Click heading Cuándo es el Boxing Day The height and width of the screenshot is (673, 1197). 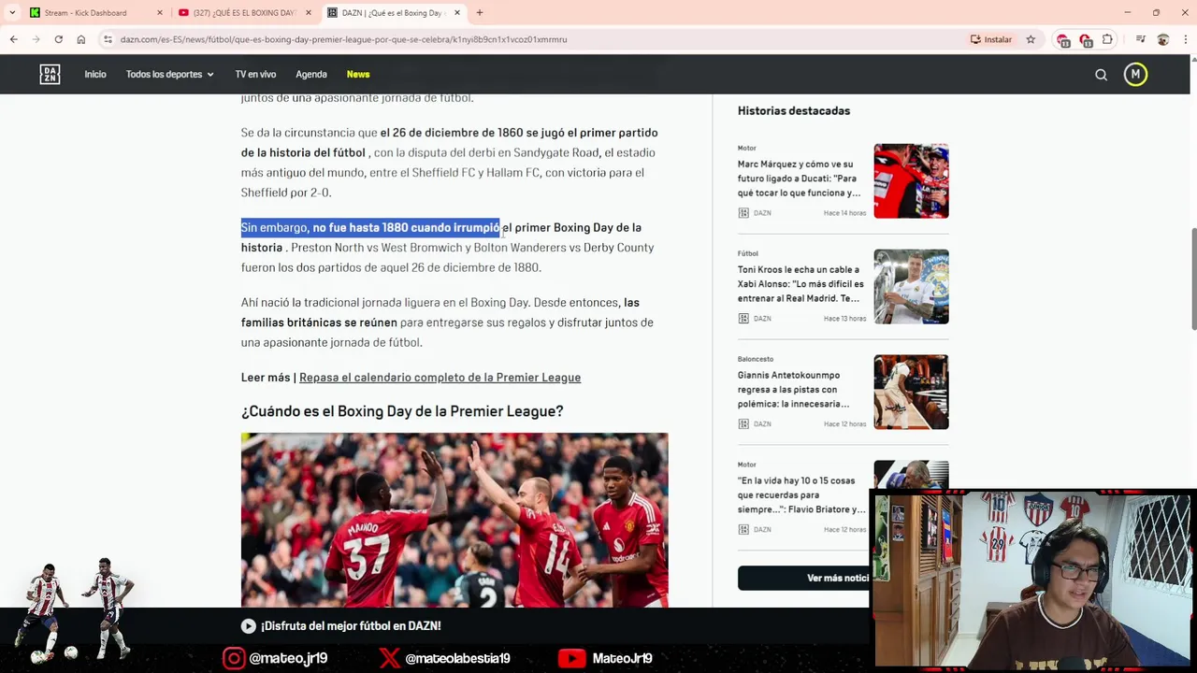[x=402, y=411]
